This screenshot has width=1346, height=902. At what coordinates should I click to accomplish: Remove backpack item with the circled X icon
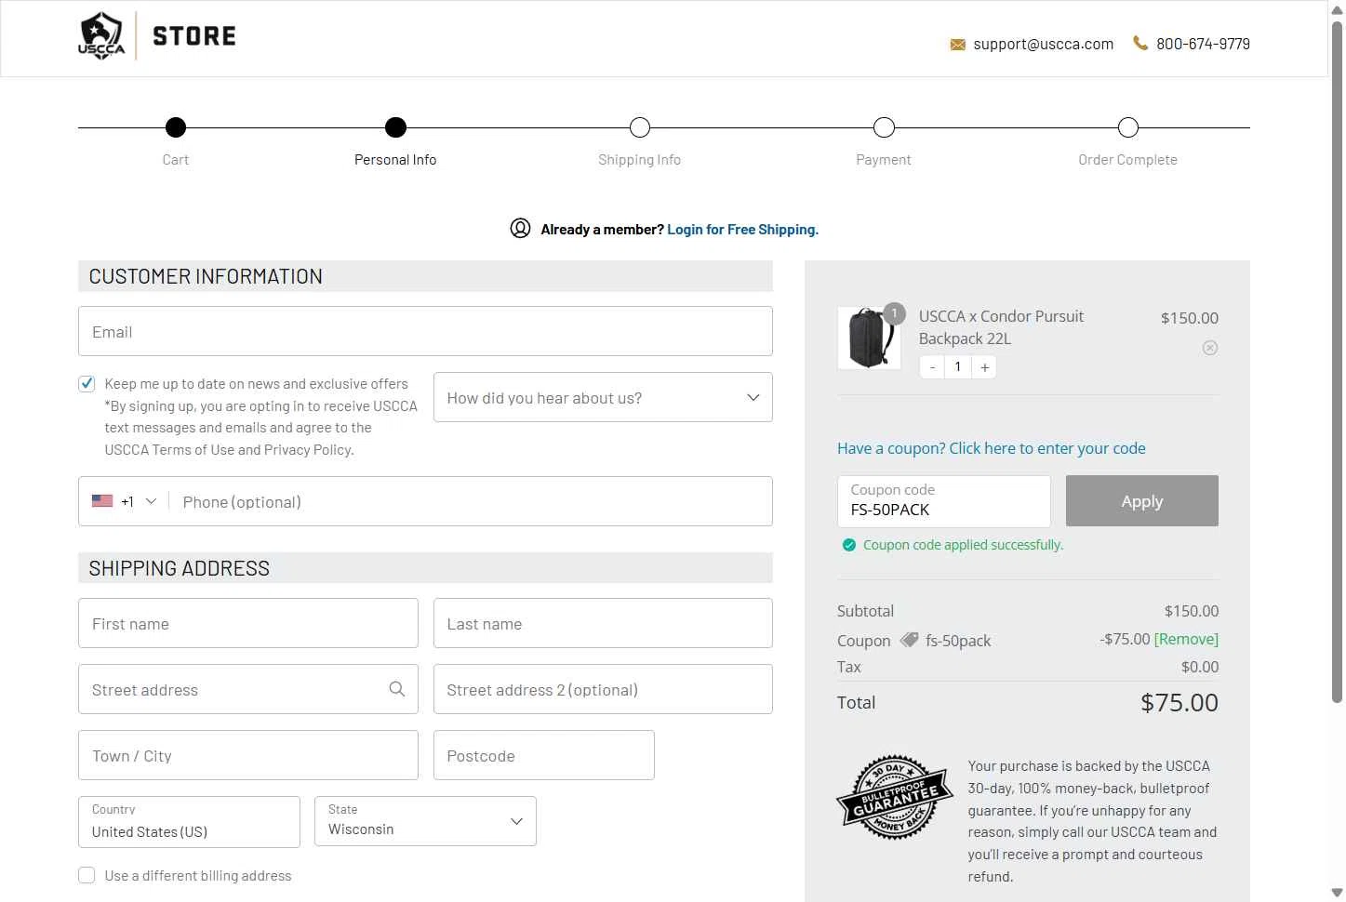tap(1209, 348)
